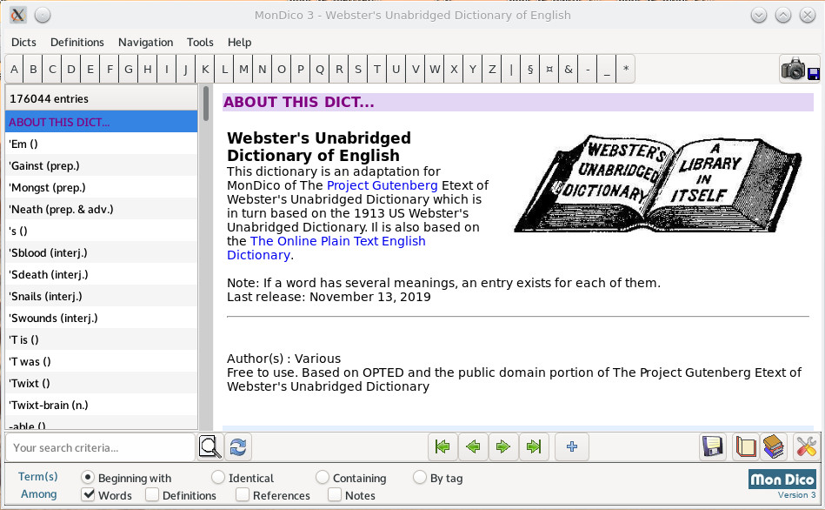The image size is (825, 510).
Task: Click the magnifying glass search icon
Action: (210, 447)
